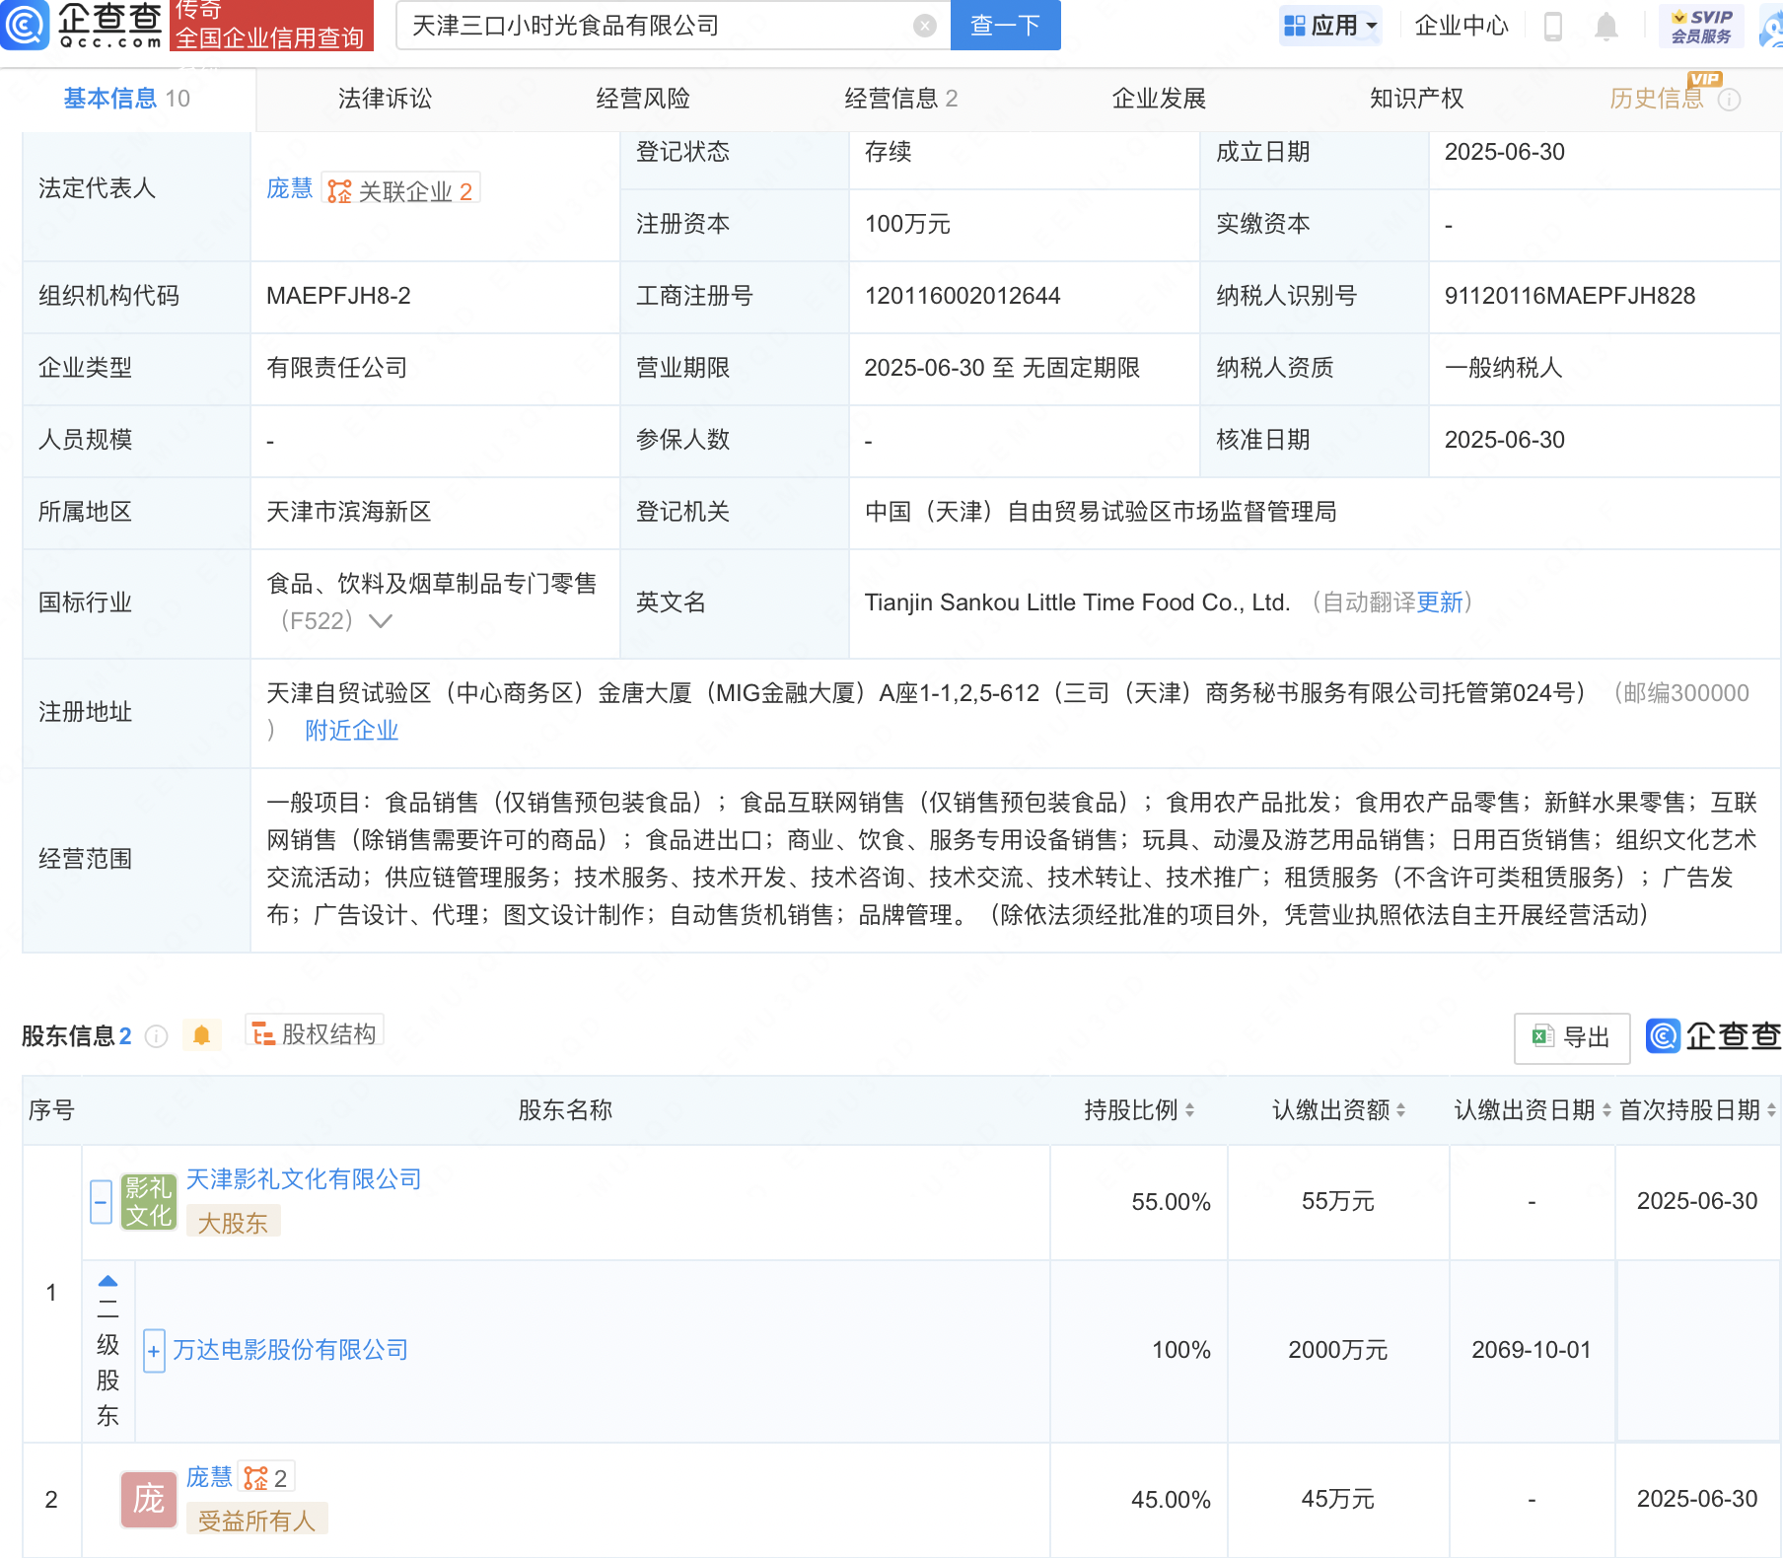
Task: Switch to 企业发展 tab
Action: click(1159, 99)
